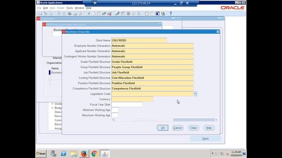Click the Zoom toolbar icon
282x158 pixels.
tap(123, 14)
